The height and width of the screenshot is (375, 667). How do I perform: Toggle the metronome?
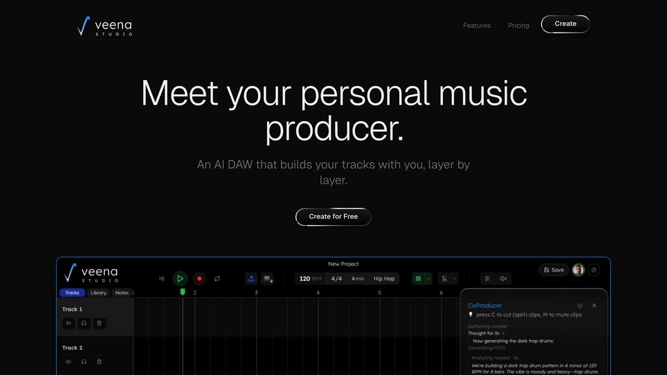pos(444,279)
